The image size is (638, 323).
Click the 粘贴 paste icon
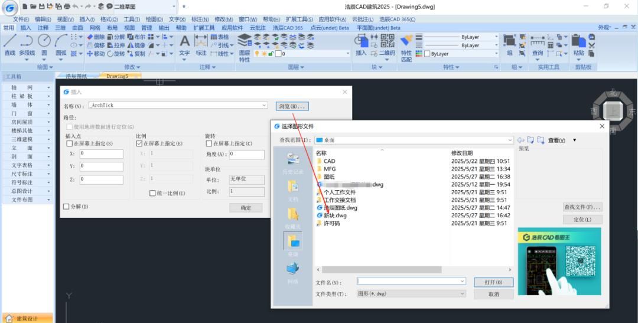578,44
